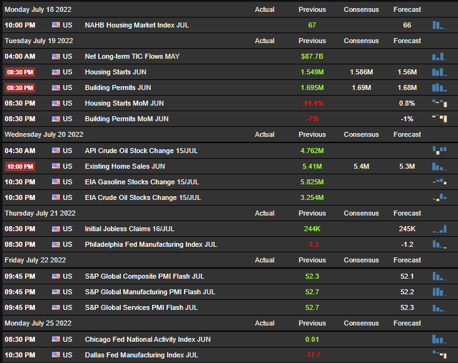Open mini chart for Initial Jobless Claims
Image resolution: width=458 pixels, height=363 pixels.
(x=439, y=229)
